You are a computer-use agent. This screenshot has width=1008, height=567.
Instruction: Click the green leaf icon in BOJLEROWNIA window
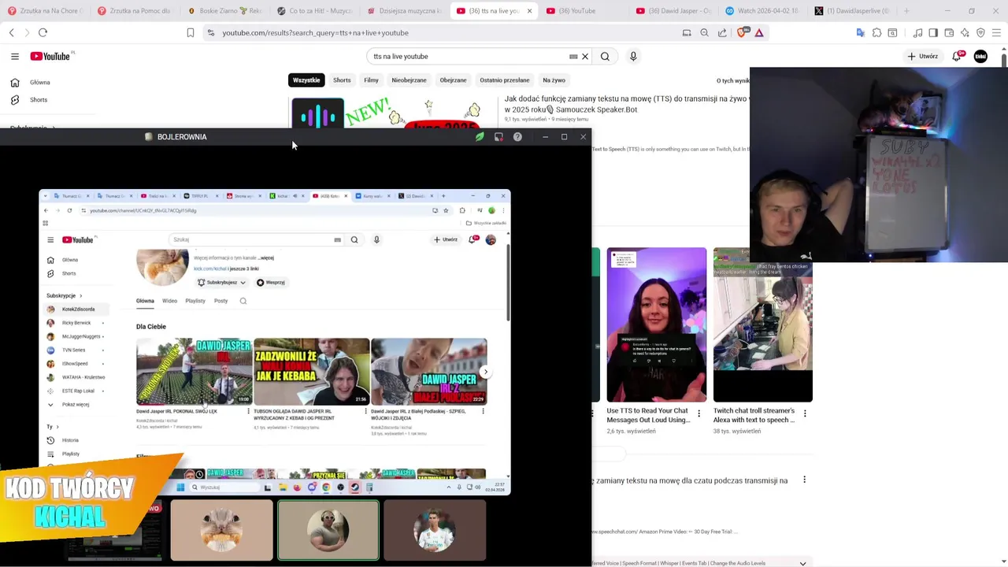(x=480, y=137)
